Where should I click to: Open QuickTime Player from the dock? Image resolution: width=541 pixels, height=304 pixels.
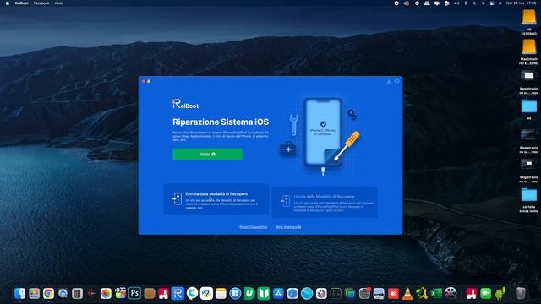63,293
